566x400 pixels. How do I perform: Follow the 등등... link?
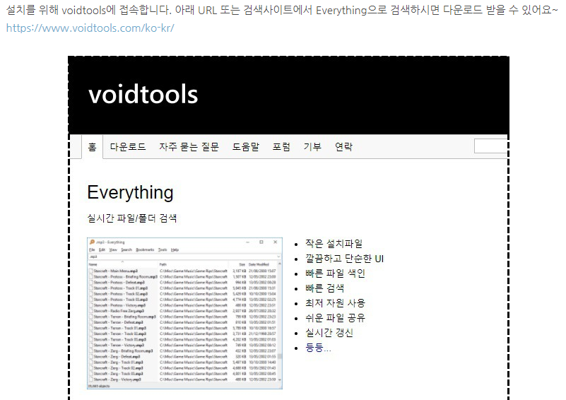pos(318,348)
